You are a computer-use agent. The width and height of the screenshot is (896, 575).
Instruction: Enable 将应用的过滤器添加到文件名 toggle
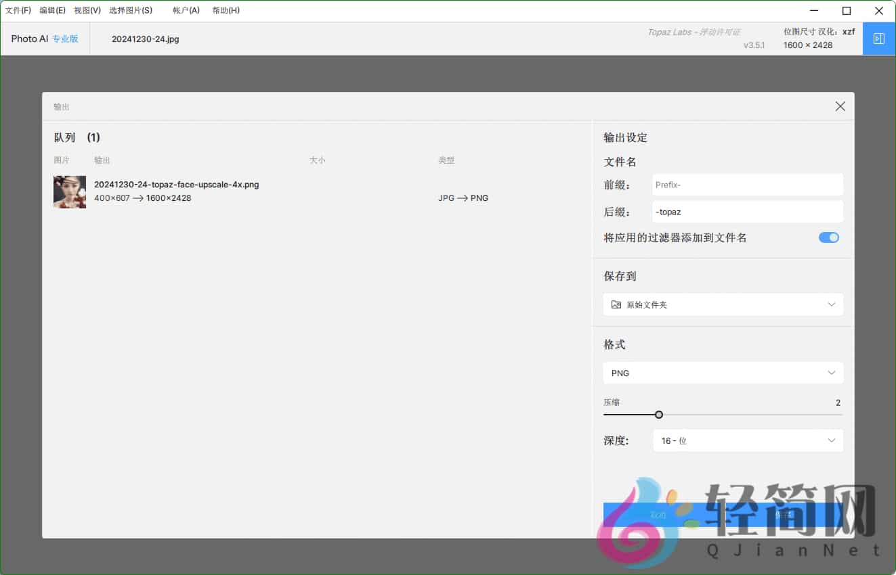(x=828, y=237)
